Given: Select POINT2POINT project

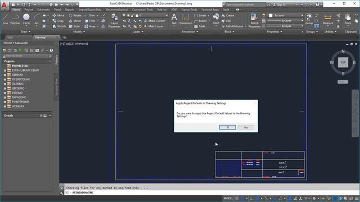Looking at the screenshot, I should point(20,102).
